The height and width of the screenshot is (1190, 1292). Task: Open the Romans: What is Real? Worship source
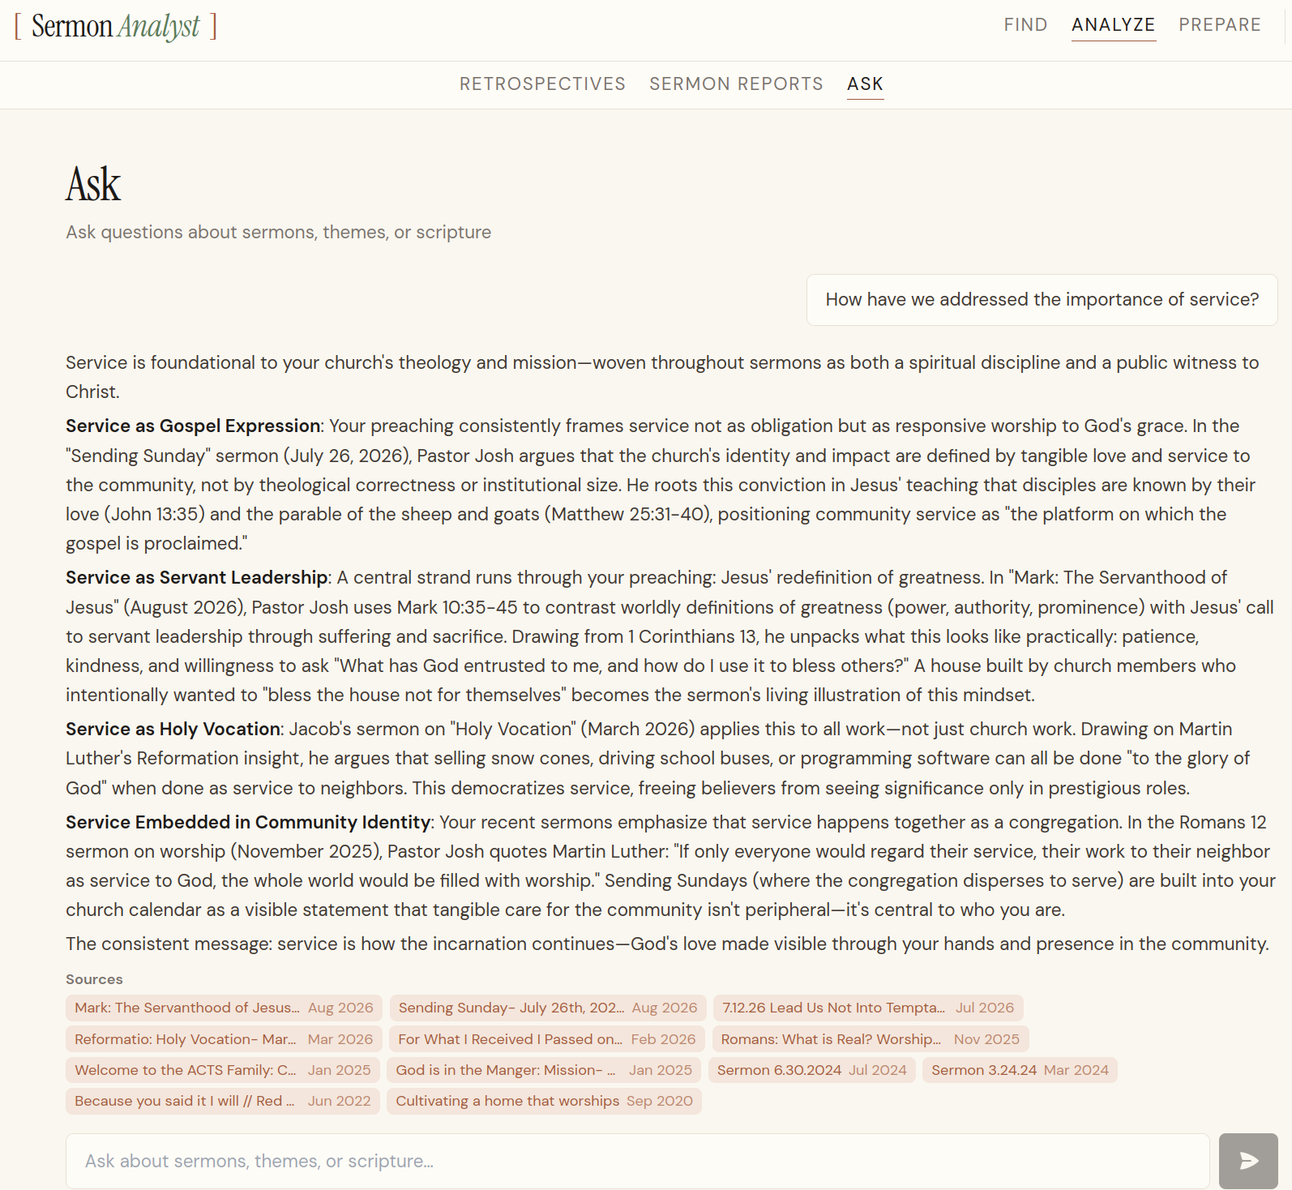coord(871,1039)
